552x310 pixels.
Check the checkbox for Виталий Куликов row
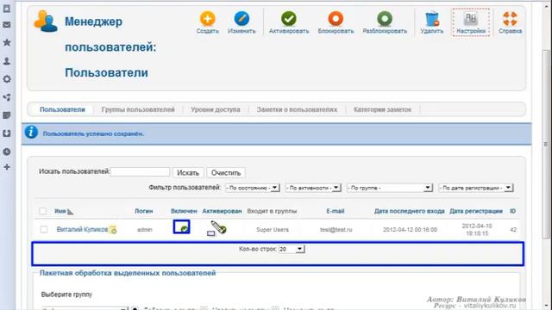coord(44,230)
